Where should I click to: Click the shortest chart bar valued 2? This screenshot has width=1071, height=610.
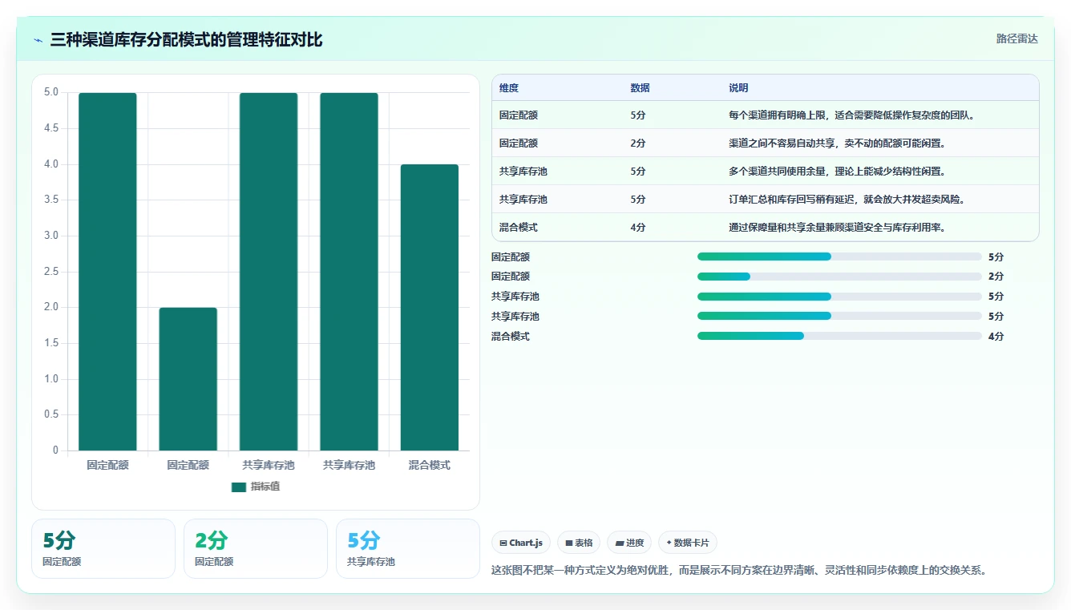point(188,379)
